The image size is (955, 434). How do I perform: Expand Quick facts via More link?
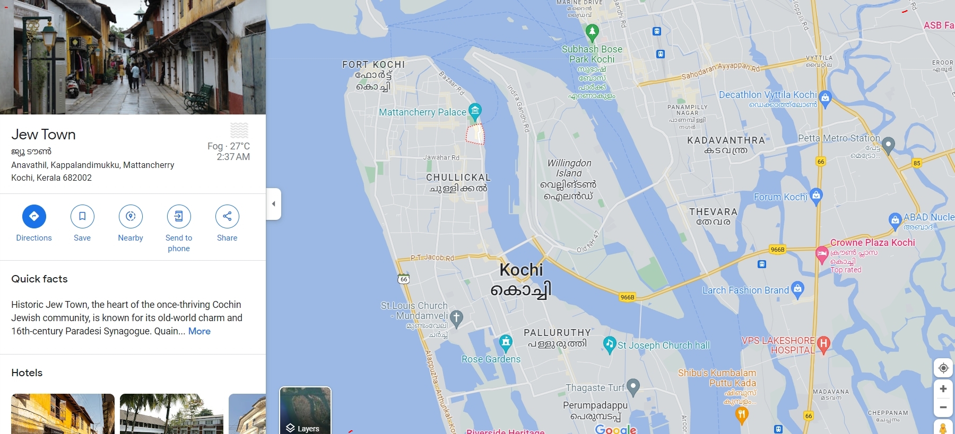click(x=199, y=331)
